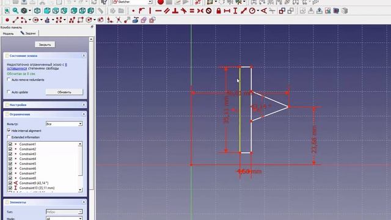The height and width of the screenshot is (220, 391).
Task: Click the Закрыть button
Action: point(45,45)
